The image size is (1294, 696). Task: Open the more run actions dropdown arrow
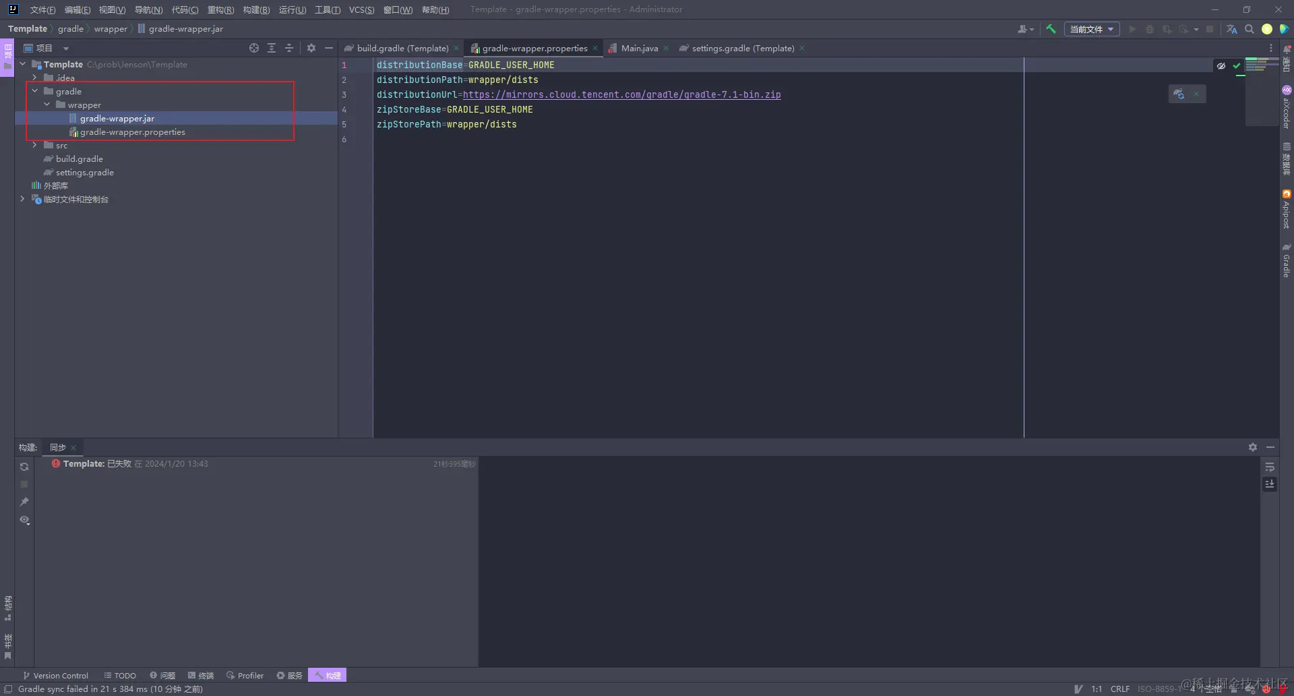(x=1196, y=29)
